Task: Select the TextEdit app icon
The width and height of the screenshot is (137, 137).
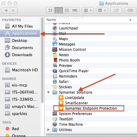Action: click(x=55, y=119)
